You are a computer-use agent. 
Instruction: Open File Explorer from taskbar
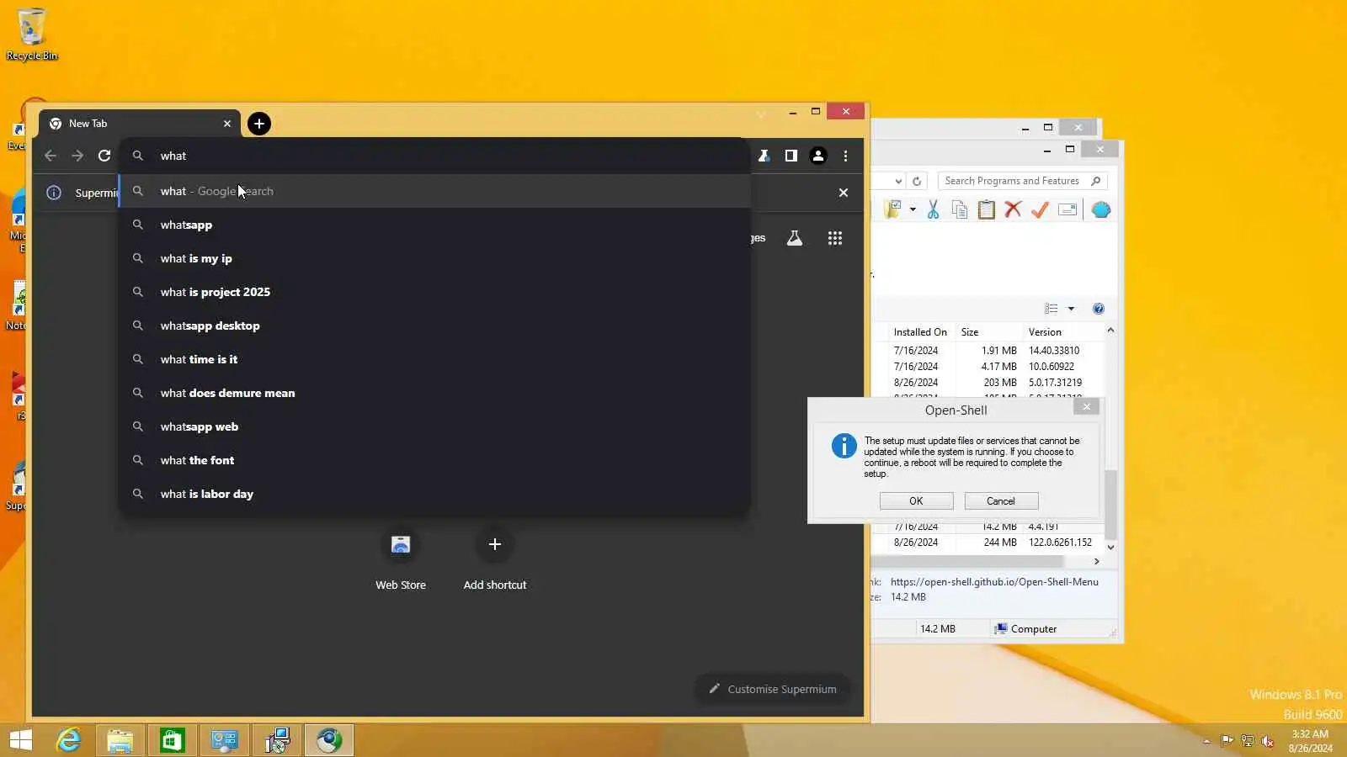point(120,740)
